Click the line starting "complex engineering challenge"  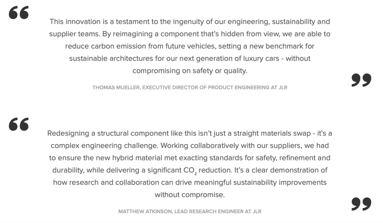coord(190,146)
